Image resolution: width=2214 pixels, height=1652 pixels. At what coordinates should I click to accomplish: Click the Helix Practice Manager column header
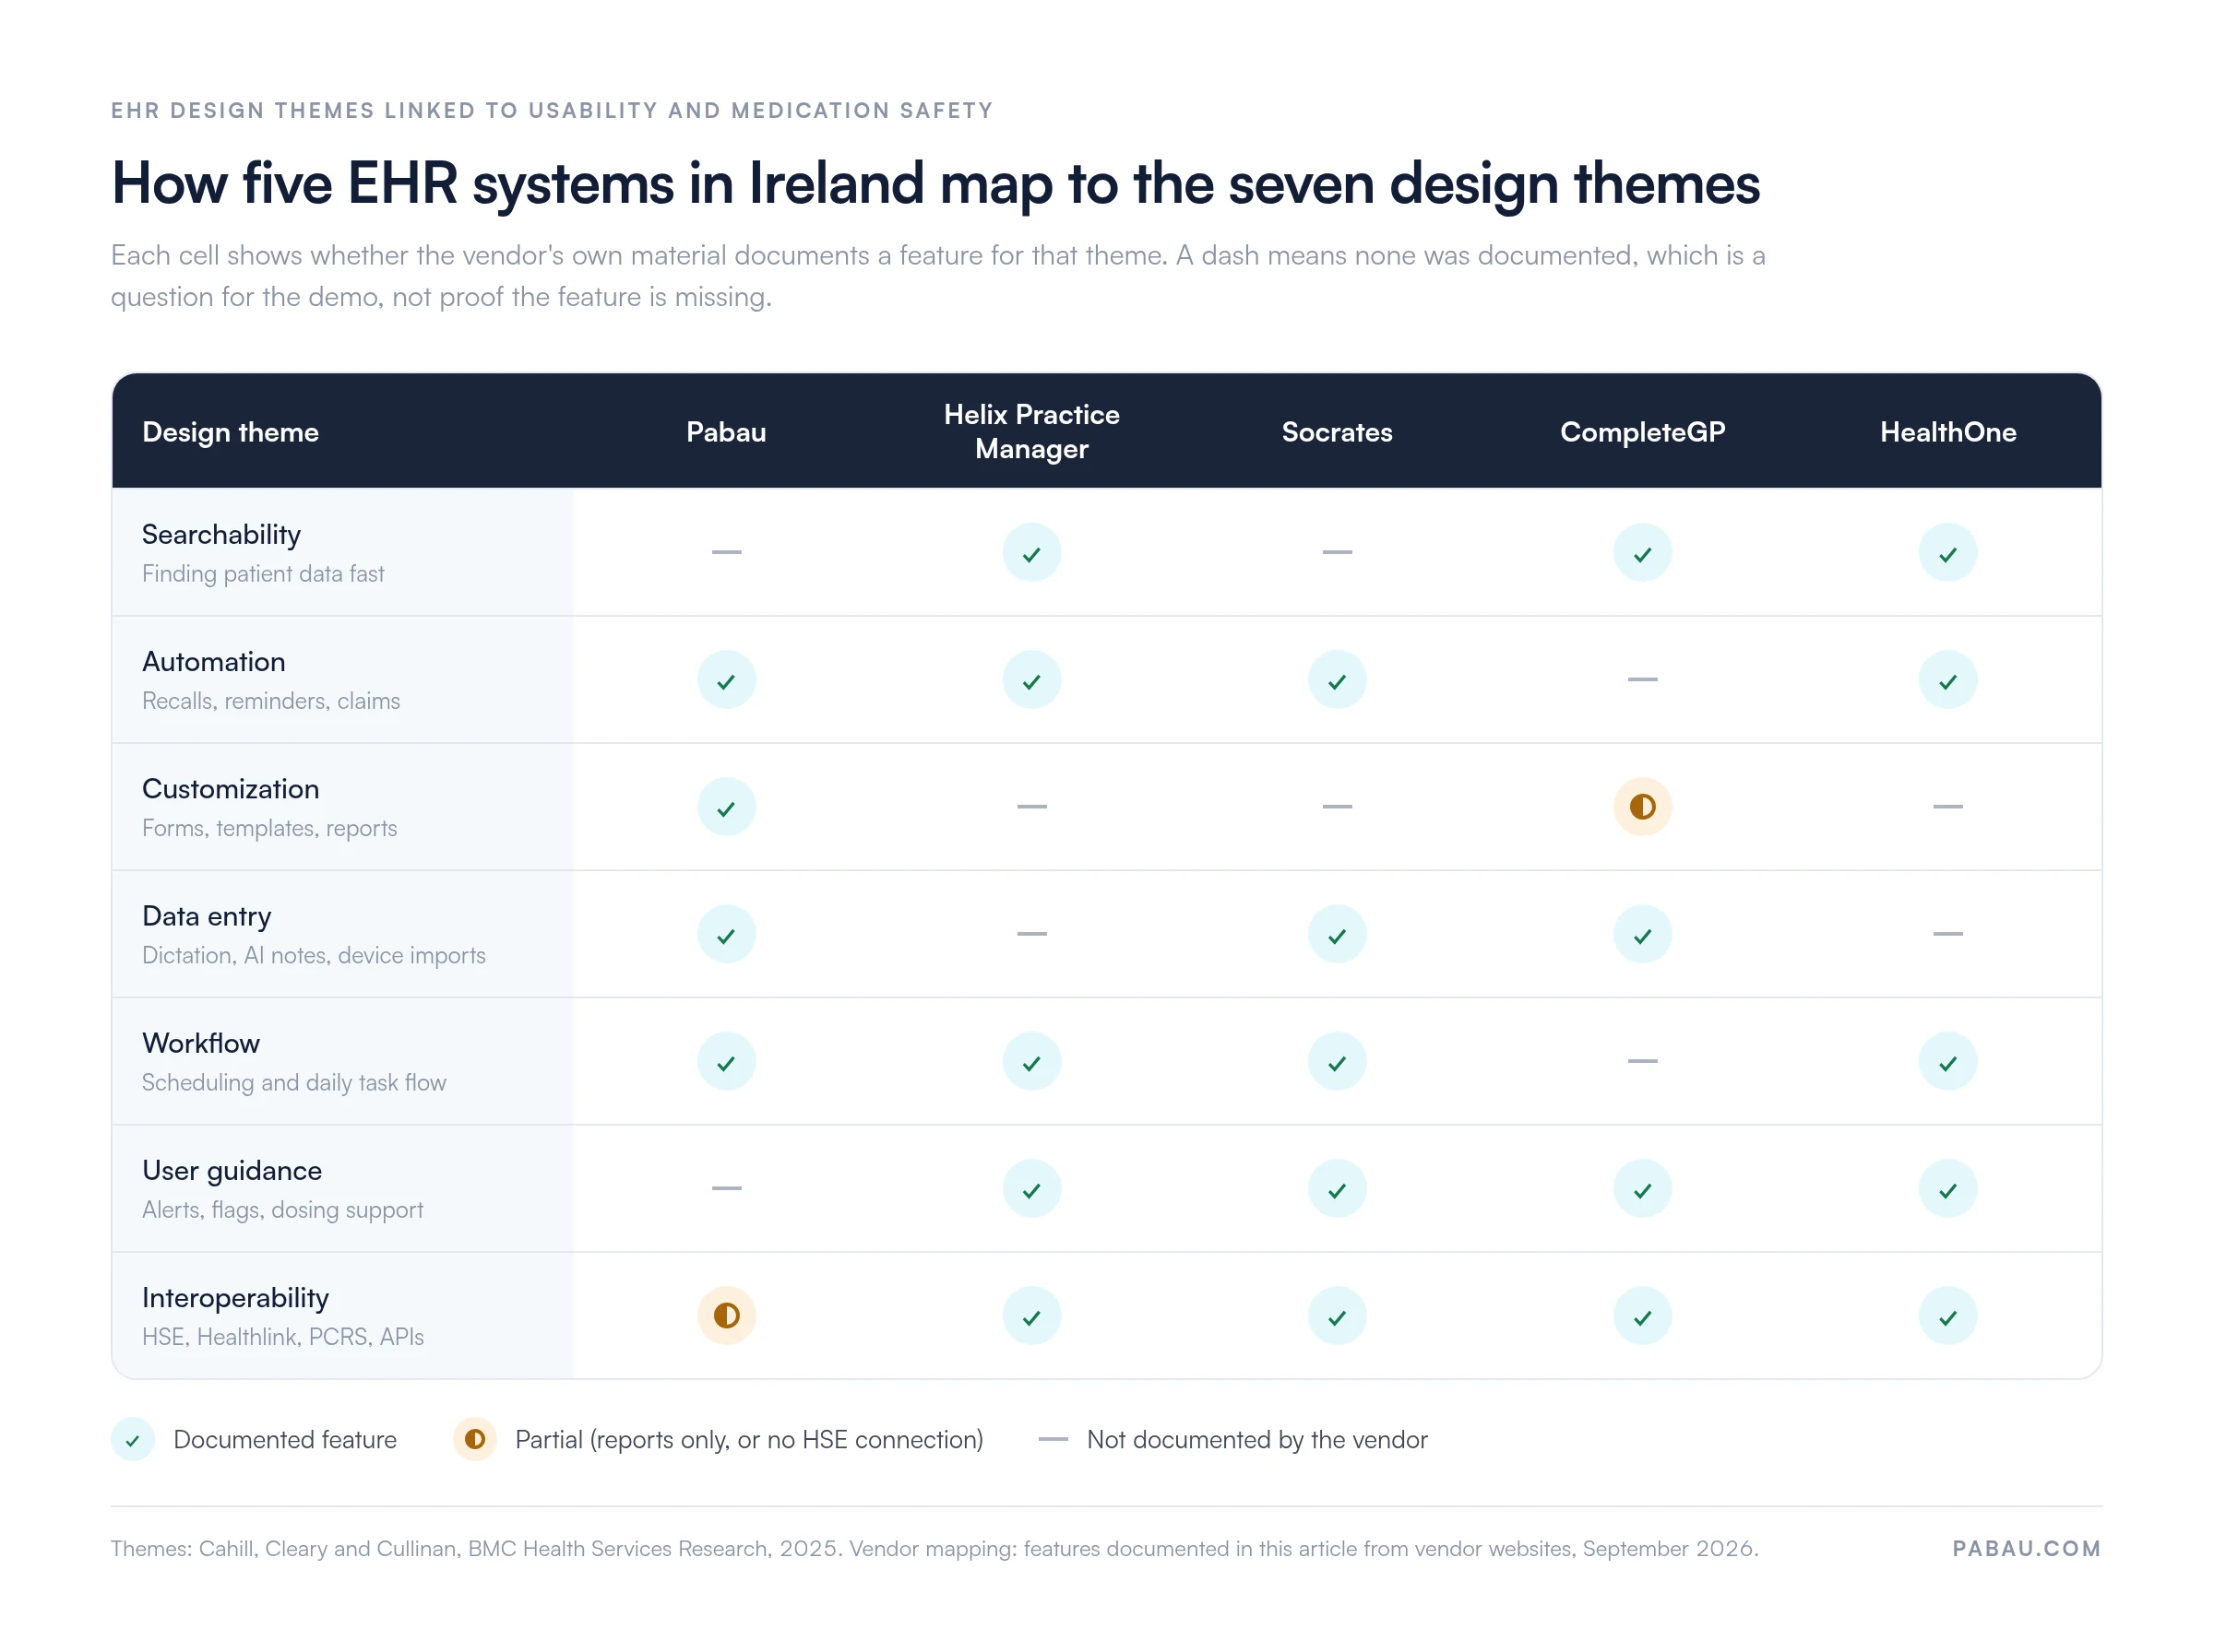click(1031, 432)
